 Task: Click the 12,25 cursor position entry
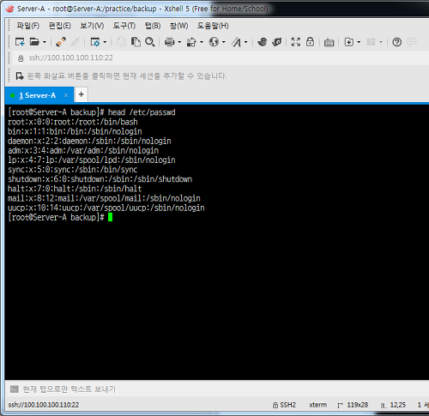[393, 405]
